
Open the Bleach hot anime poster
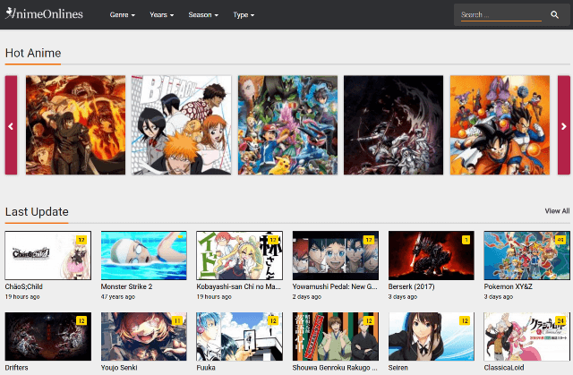point(181,125)
